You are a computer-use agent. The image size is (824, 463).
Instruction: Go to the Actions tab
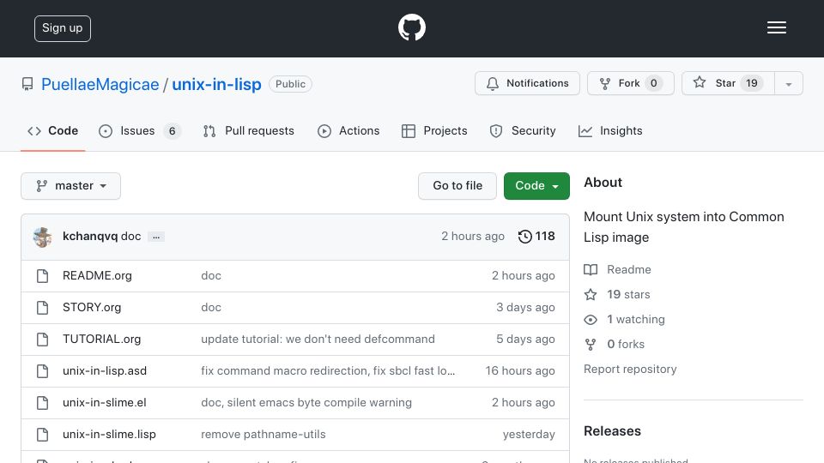coord(348,130)
